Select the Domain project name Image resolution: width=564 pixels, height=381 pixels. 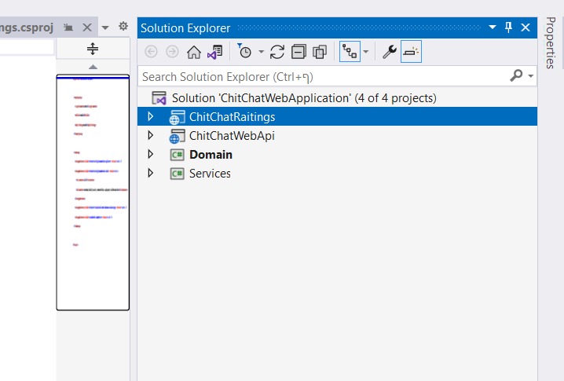click(x=211, y=154)
